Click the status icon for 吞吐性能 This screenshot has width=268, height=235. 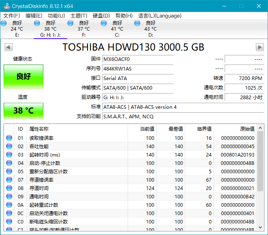9,146
